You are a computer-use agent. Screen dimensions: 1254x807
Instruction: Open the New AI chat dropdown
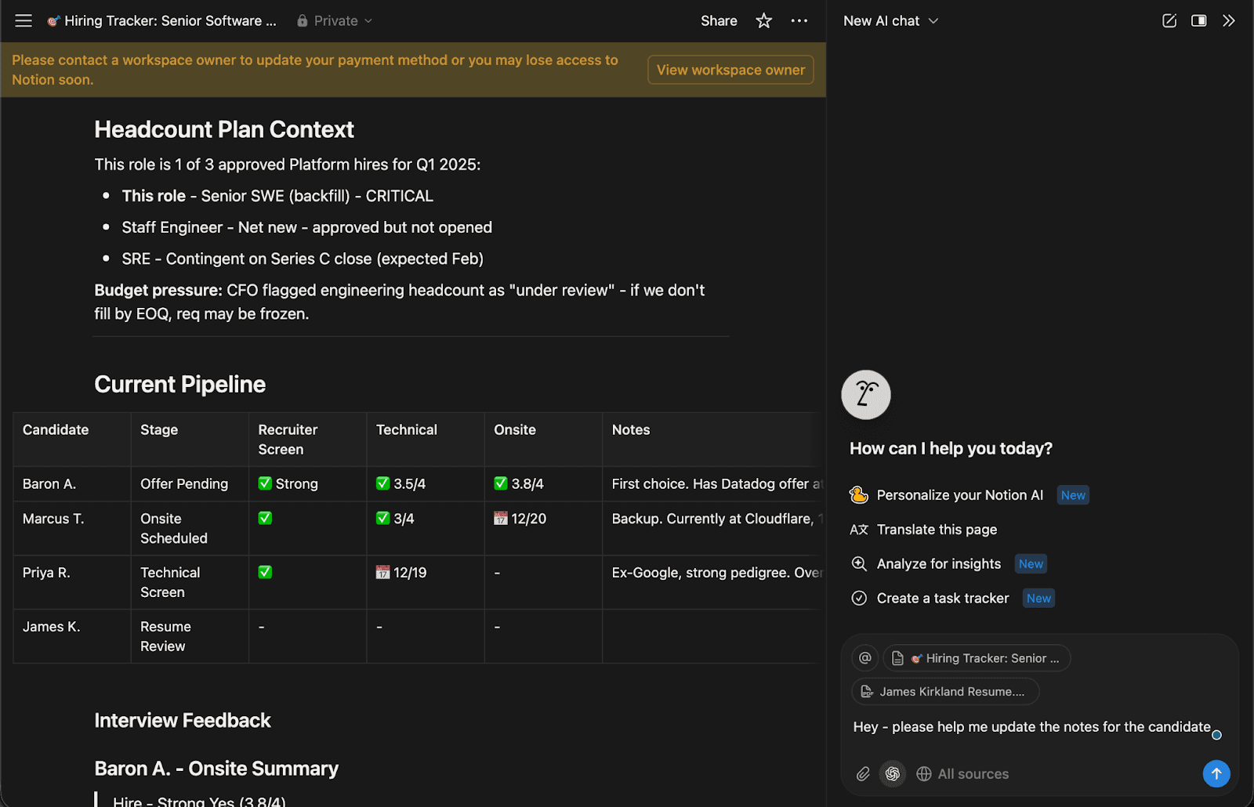pyautogui.click(x=890, y=20)
